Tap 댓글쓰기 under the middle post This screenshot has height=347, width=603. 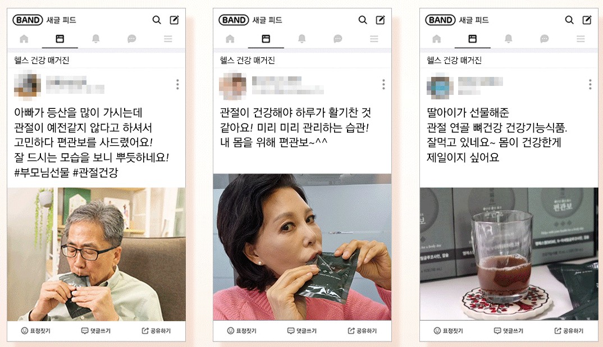pyautogui.click(x=302, y=331)
